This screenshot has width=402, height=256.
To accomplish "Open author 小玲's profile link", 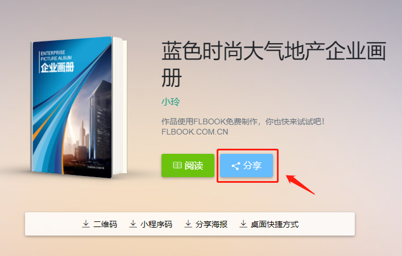I will [x=171, y=102].
